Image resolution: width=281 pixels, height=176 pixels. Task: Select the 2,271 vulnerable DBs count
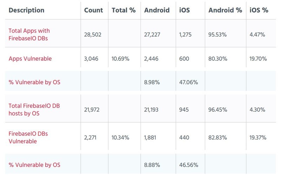click(x=90, y=138)
